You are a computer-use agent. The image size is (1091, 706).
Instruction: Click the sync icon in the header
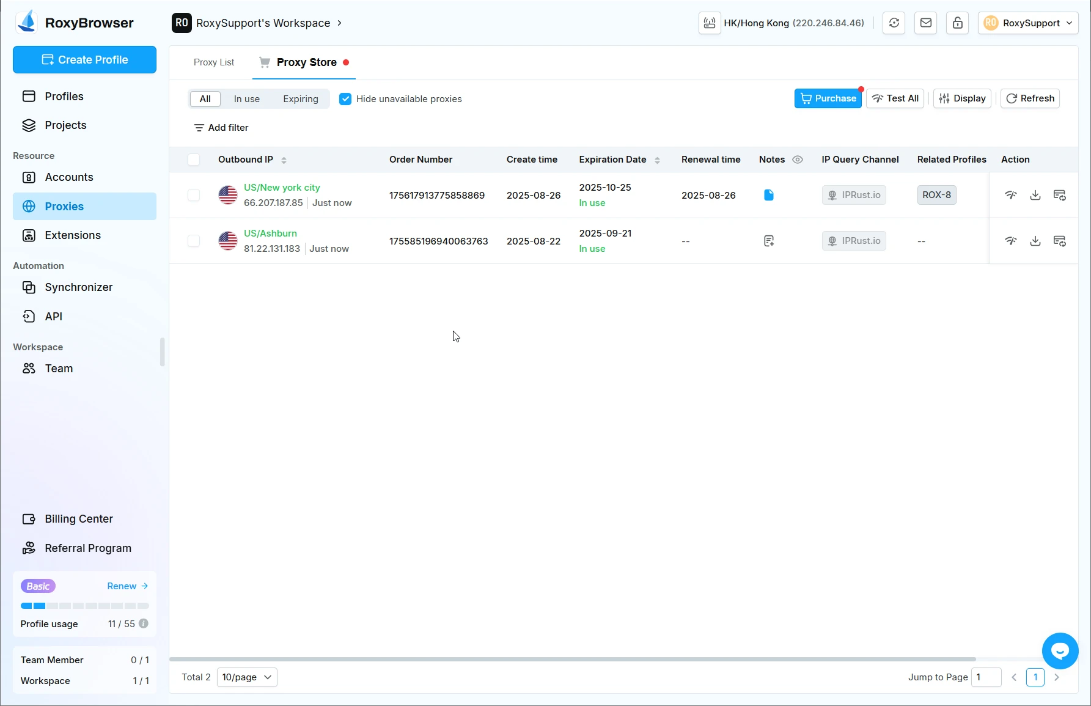point(894,23)
